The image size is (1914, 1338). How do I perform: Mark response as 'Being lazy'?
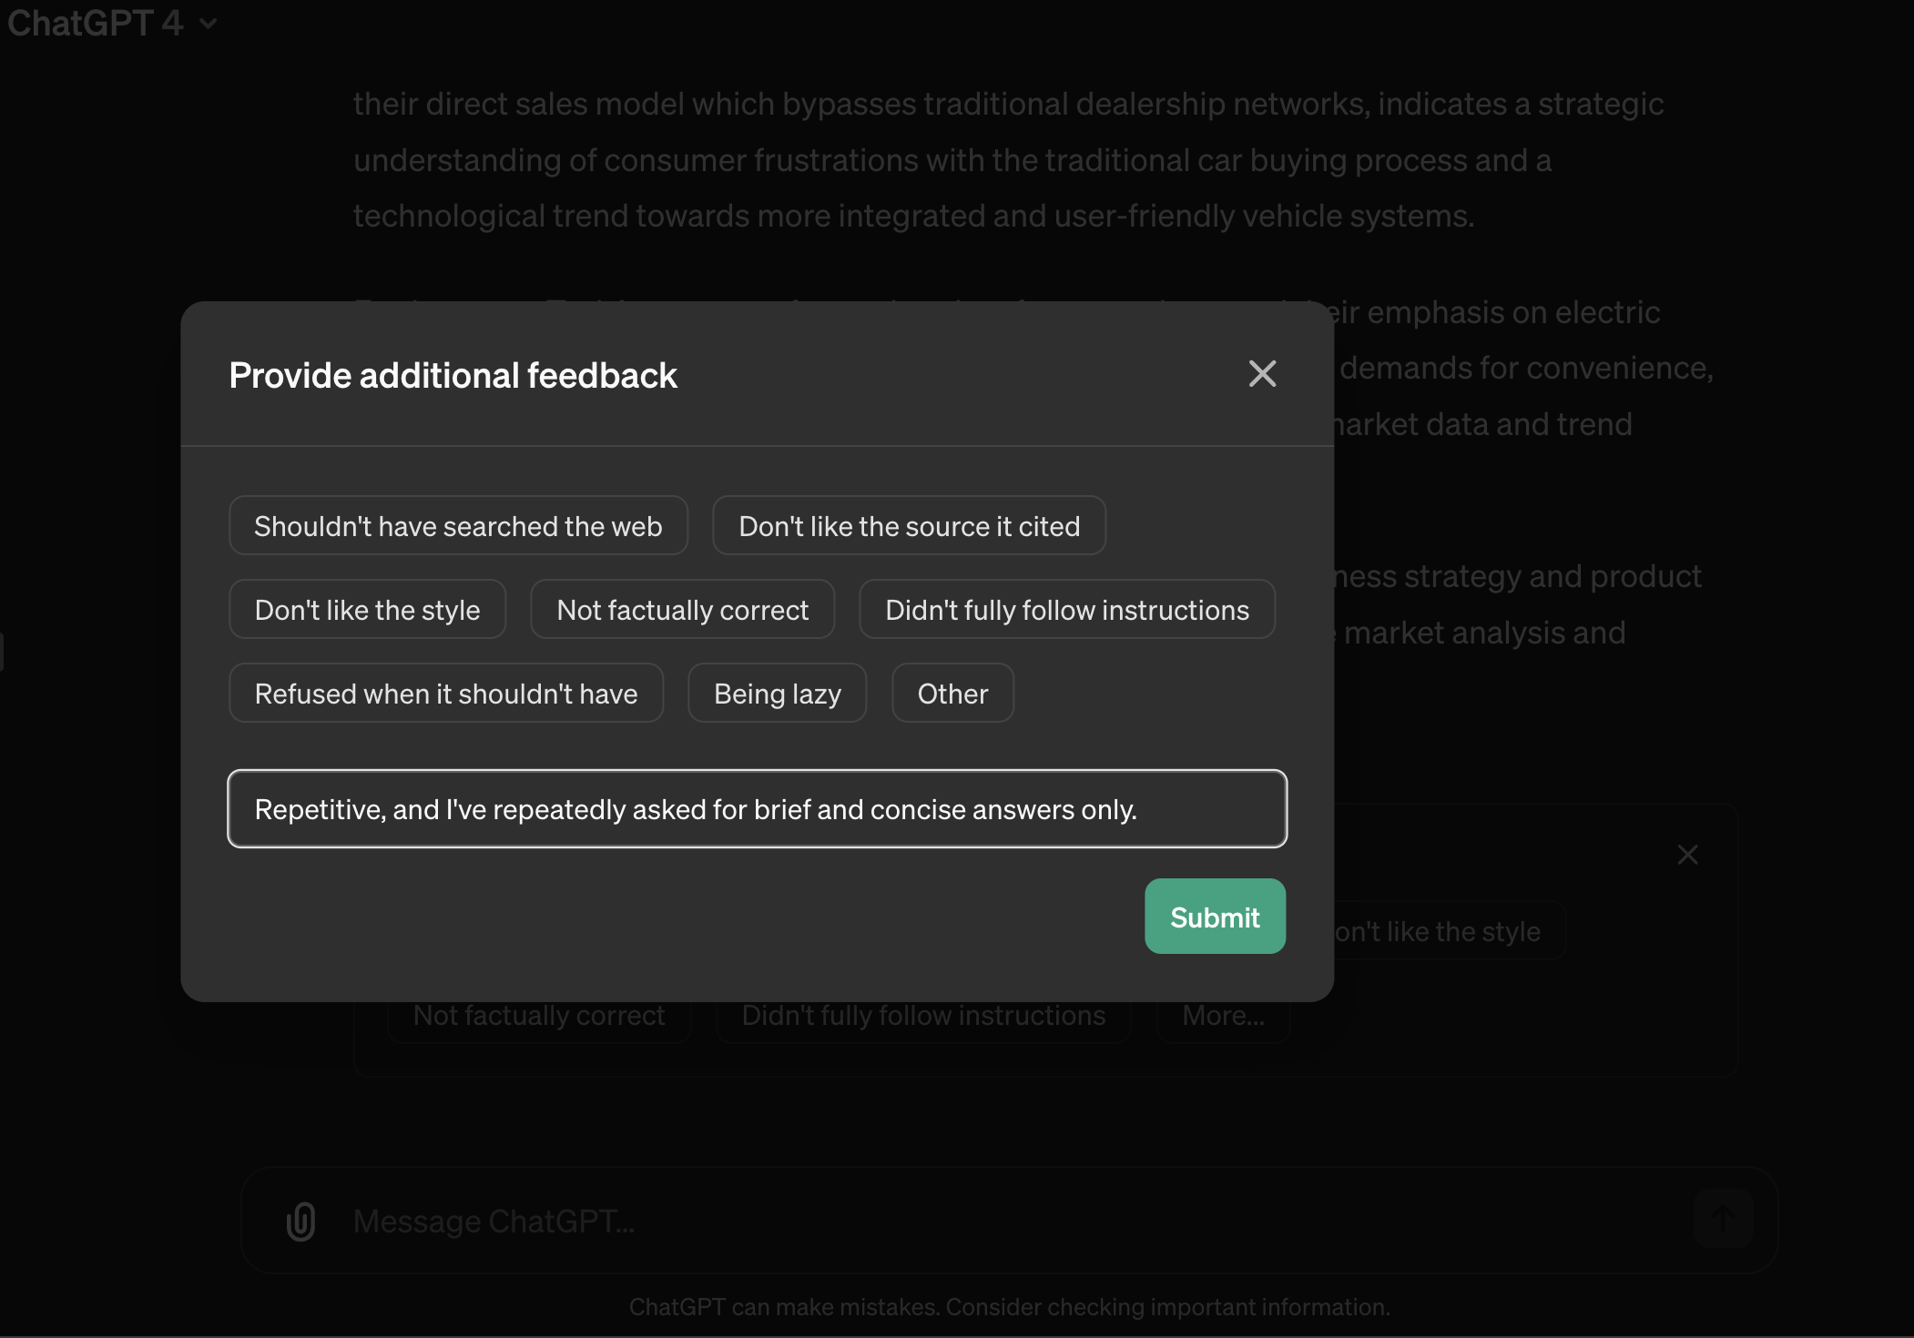tap(777, 694)
